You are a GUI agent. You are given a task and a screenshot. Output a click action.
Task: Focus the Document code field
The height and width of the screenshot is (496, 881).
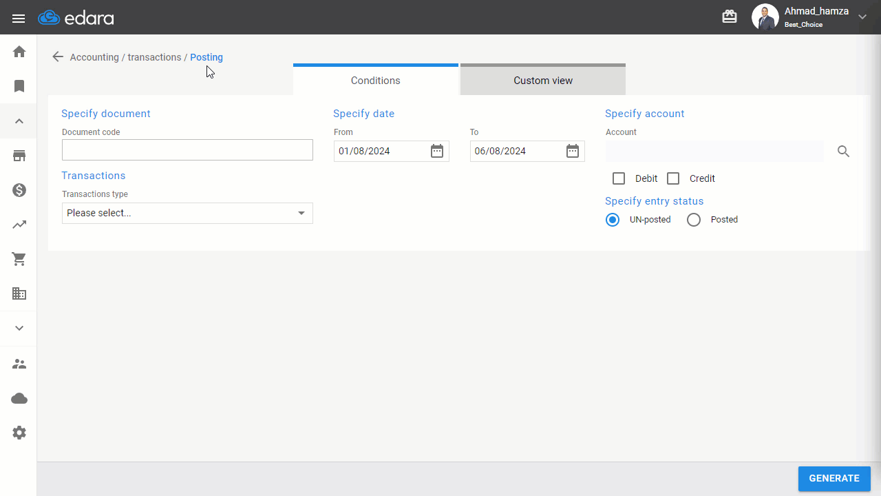click(187, 150)
